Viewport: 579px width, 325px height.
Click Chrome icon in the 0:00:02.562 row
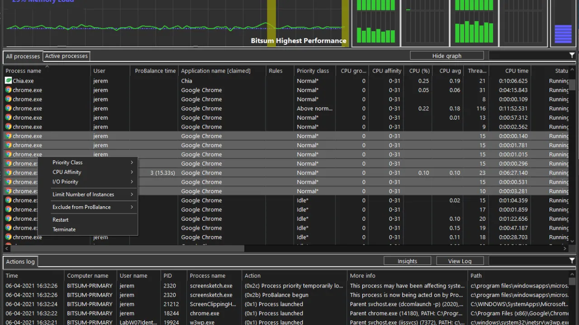8,127
